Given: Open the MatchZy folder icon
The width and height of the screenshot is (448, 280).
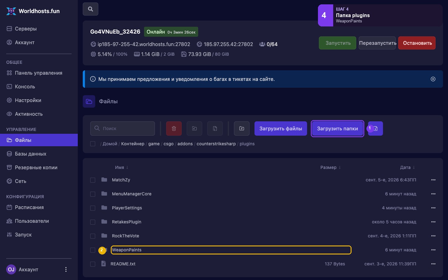Looking at the screenshot, I should (104, 180).
